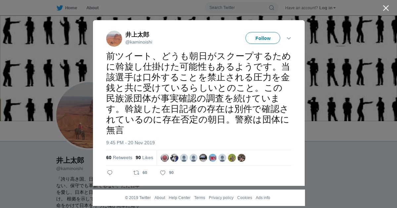The image size is (397, 208).
Task: Follow the @kaminoishi account
Action: click(x=263, y=38)
